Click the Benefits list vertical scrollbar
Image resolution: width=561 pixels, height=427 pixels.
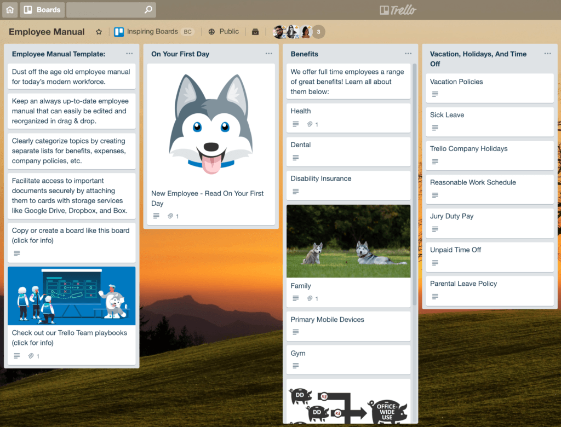click(x=415, y=184)
